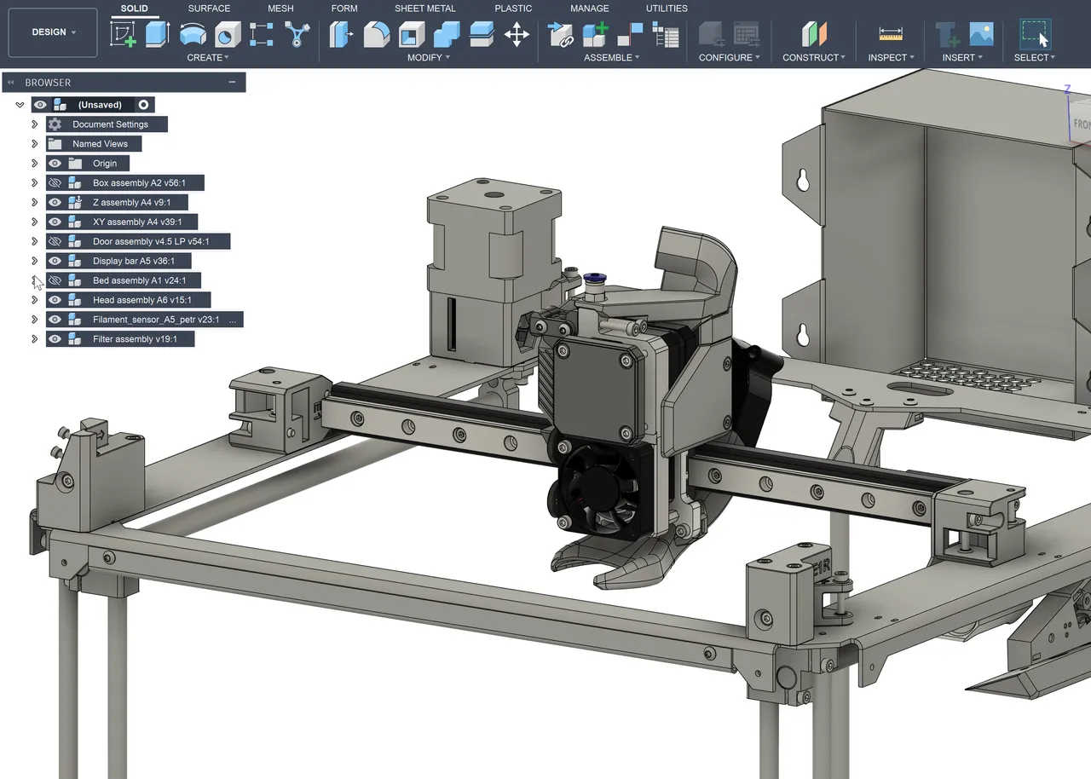
Task: Activate the Press Pull tool
Action: [340, 34]
